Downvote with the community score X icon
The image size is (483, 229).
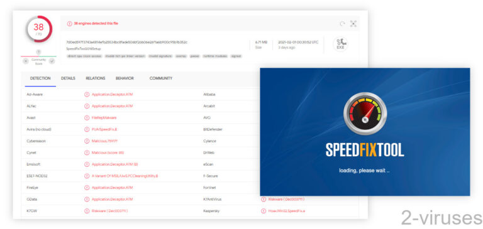26,61
